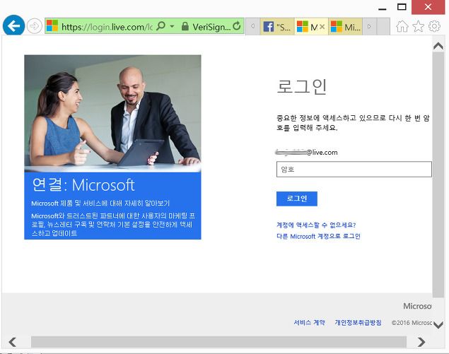Click the forward navigation arrow
449x354 pixels.
click(x=35, y=26)
